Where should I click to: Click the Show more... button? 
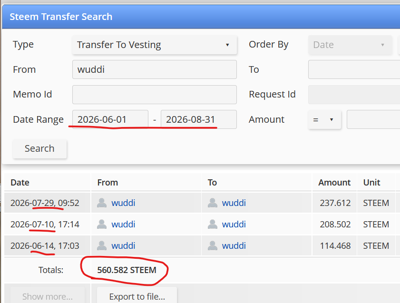click(48, 296)
